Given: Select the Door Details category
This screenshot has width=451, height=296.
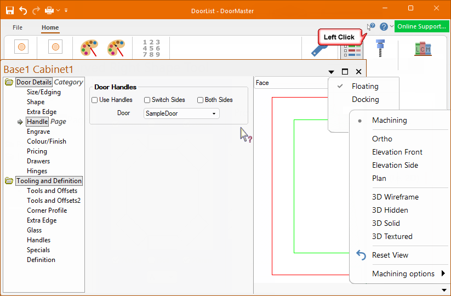Looking at the screenshot, I should pyautogui.click(x=33, y=82).
